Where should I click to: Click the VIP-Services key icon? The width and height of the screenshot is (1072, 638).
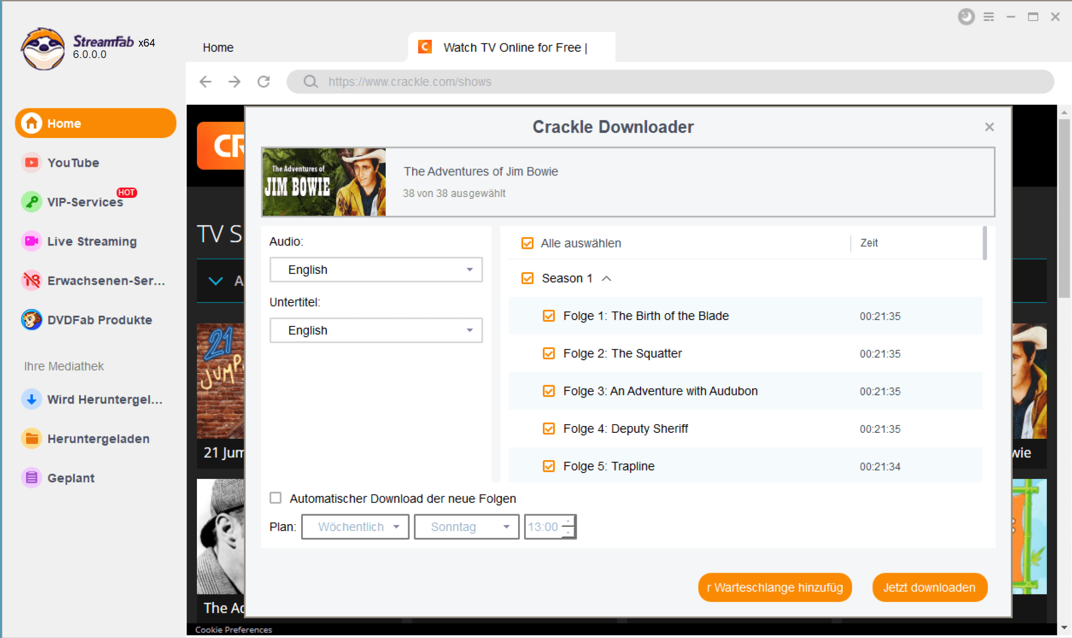point(32,202)
